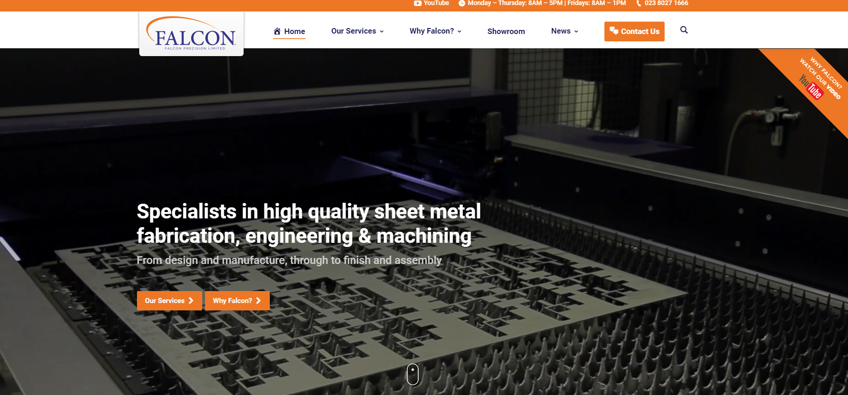
Task: Click the YouTube logo on corner ribbon
Action: coord(811,87)
